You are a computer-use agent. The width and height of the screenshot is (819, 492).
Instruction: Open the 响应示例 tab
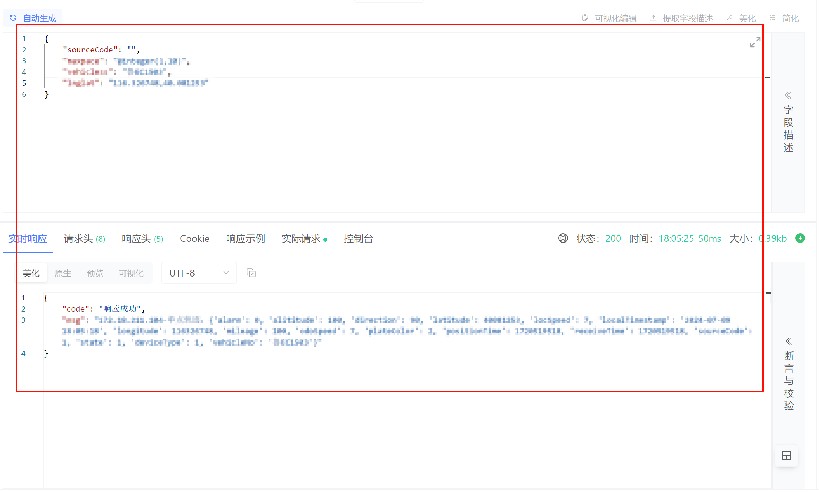point(245,239)
